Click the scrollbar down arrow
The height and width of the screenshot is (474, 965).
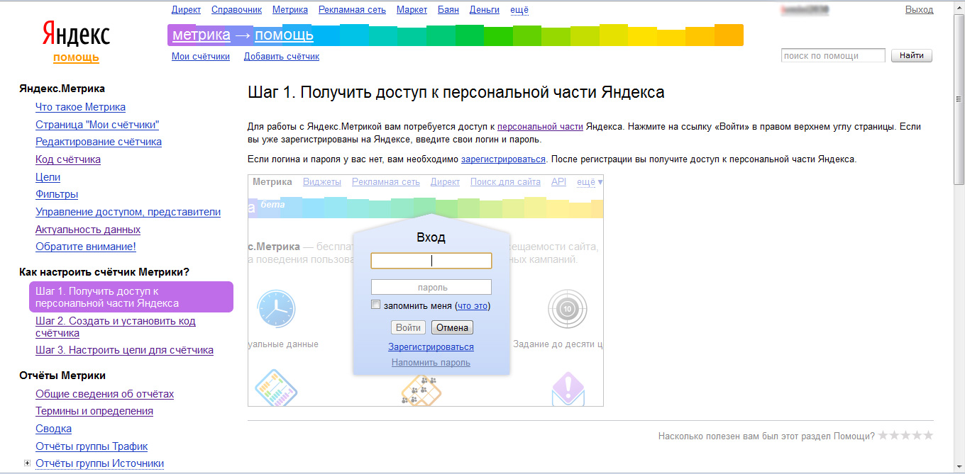click(x=958, y=465)
